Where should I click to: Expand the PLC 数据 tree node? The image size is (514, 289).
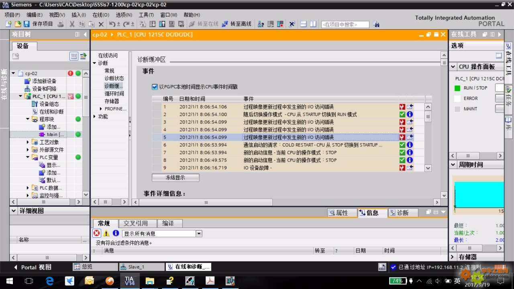click(28, 188)
